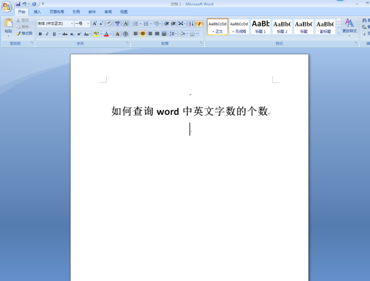This screenshot has height=281, width=370.
Task: Open phonetic guide (拼音) tool
Action: (x=117, y=23)
